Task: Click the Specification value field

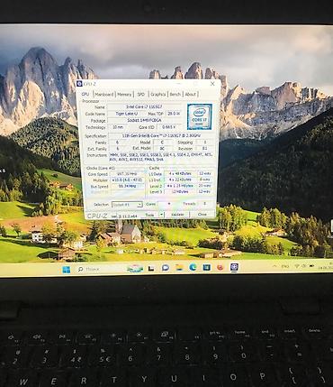Action: pos(160,135)
